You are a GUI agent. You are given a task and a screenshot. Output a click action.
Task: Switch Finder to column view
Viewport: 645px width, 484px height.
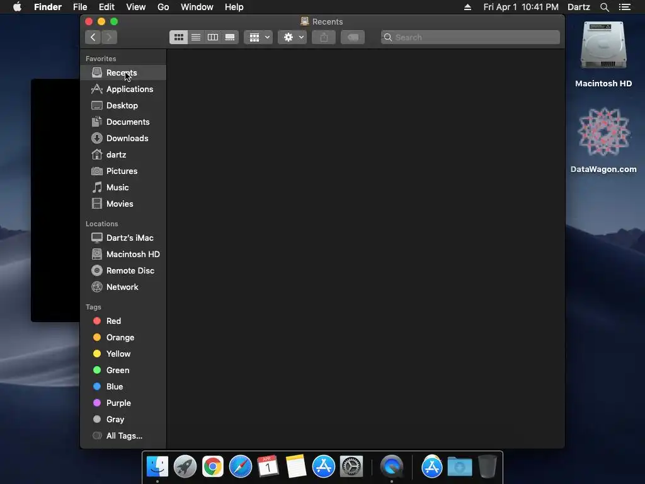coord(213,37)
